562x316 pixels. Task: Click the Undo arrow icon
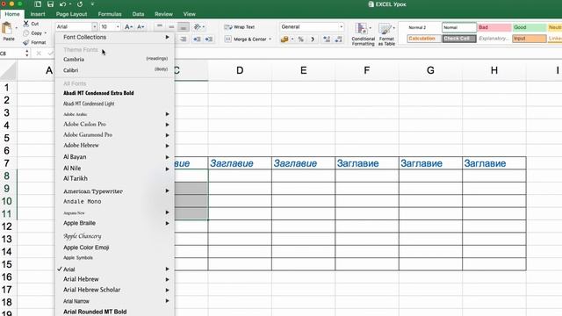pyautogui.click(x=63, y=4)
